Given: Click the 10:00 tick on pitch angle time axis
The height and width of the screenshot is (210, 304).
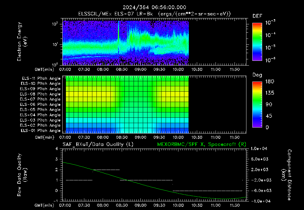Looking at the screenshot, I should tap(178, 138).
